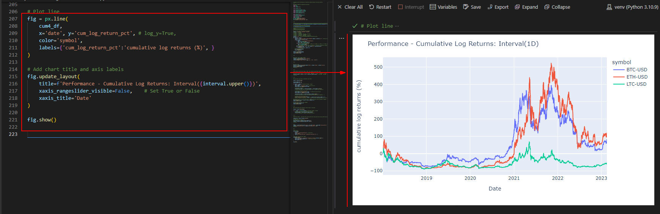Click the Restart circular arrow icon
The image size is (660, 214).
click(x=372, y=7)
